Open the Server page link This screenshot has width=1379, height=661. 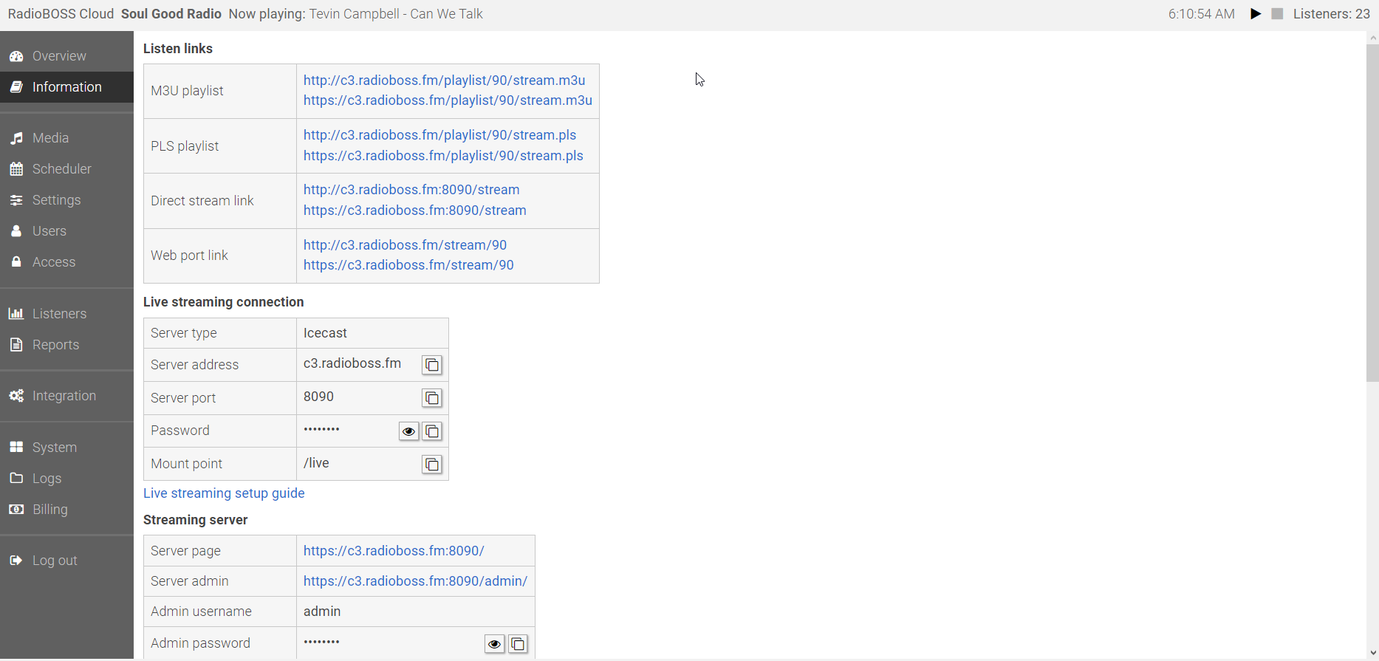pos(394,551)
